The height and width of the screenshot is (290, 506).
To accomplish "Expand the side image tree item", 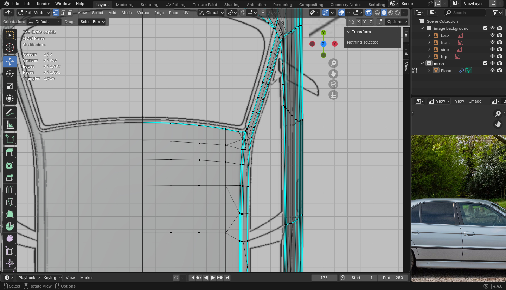I will pyautogui.click(x=429, y=50).
